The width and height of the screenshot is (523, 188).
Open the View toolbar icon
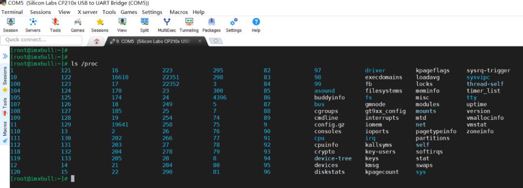click(x=122, y=25)
